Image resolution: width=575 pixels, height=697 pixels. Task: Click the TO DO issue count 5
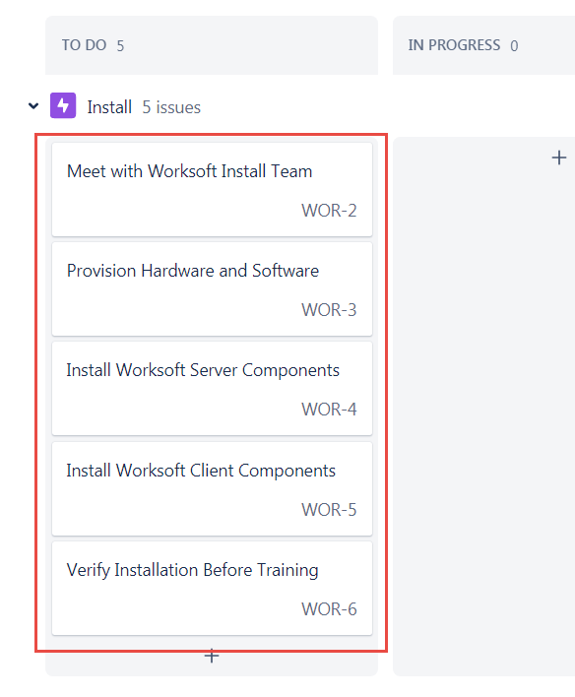point(120,46)
